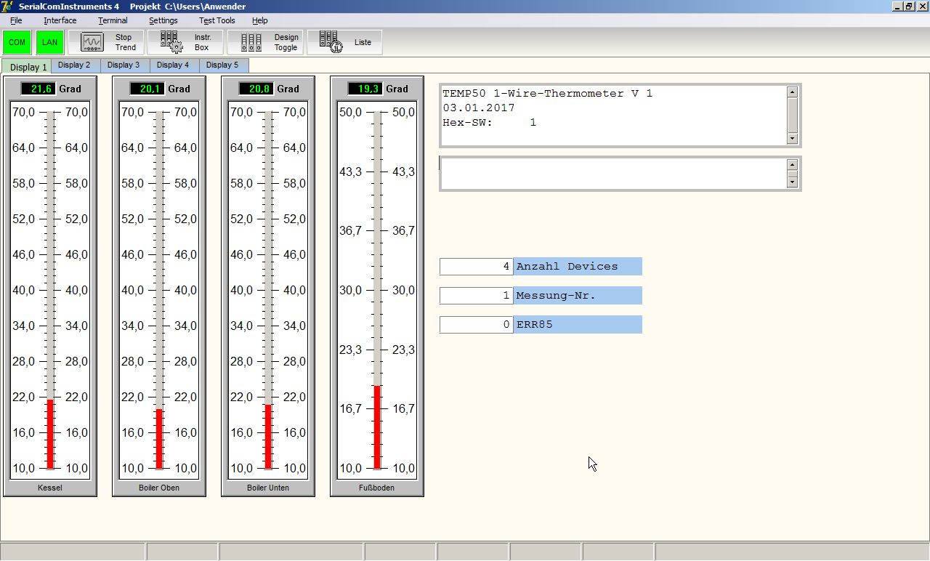Screen dimensions: 930x561
Task: Open the File menu
Action: [x=16, y=20]
